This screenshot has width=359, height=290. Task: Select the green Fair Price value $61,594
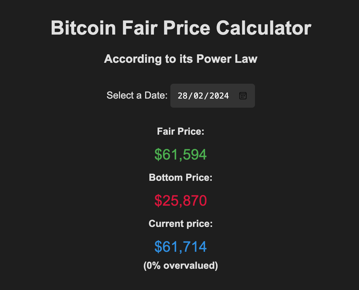tap(180, 154)
